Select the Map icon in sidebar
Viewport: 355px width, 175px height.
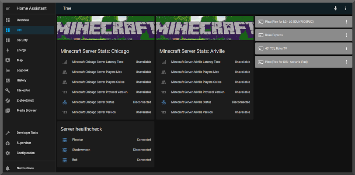point(7,60)
